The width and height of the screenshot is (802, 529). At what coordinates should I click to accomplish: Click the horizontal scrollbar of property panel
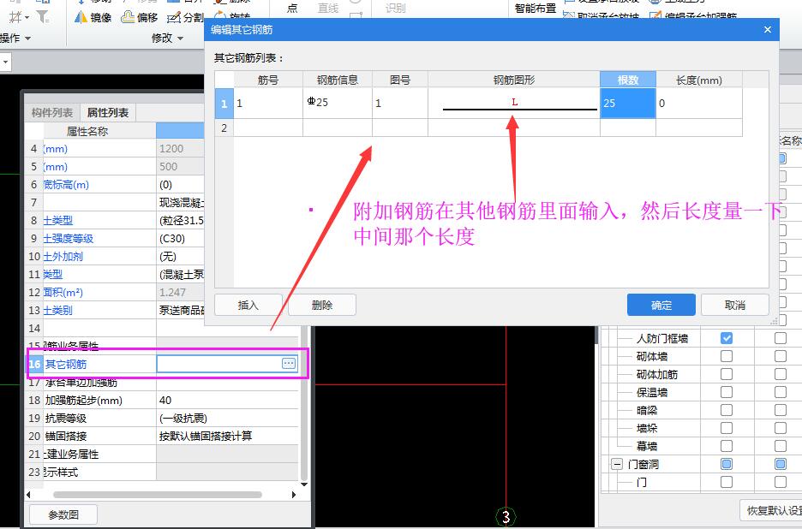click(x=158, y=494)
